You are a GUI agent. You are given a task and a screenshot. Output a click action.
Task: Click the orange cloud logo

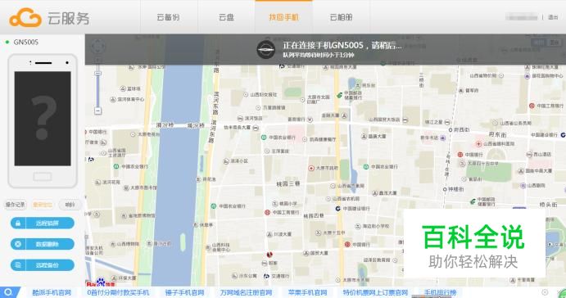[25, 18]
